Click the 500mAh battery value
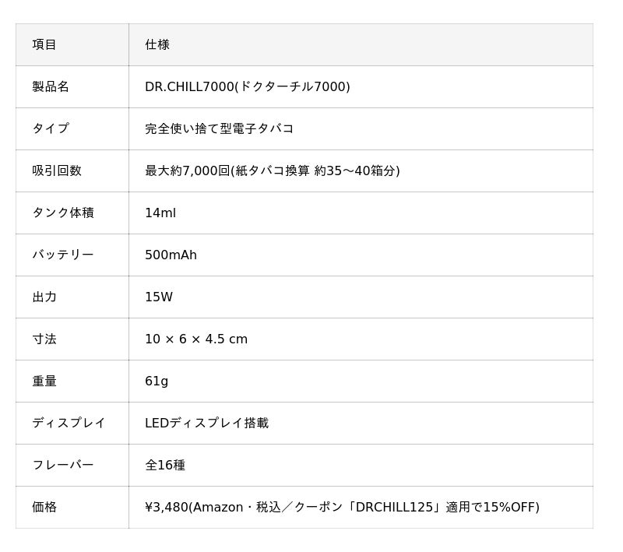Viewport: 623px width, 552px height. (171, 255)
